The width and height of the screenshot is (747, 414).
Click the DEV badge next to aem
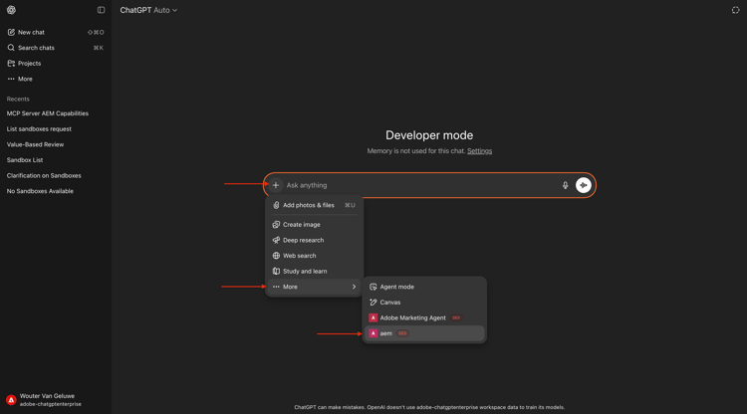pyautogui.click(x=402, y=333)
